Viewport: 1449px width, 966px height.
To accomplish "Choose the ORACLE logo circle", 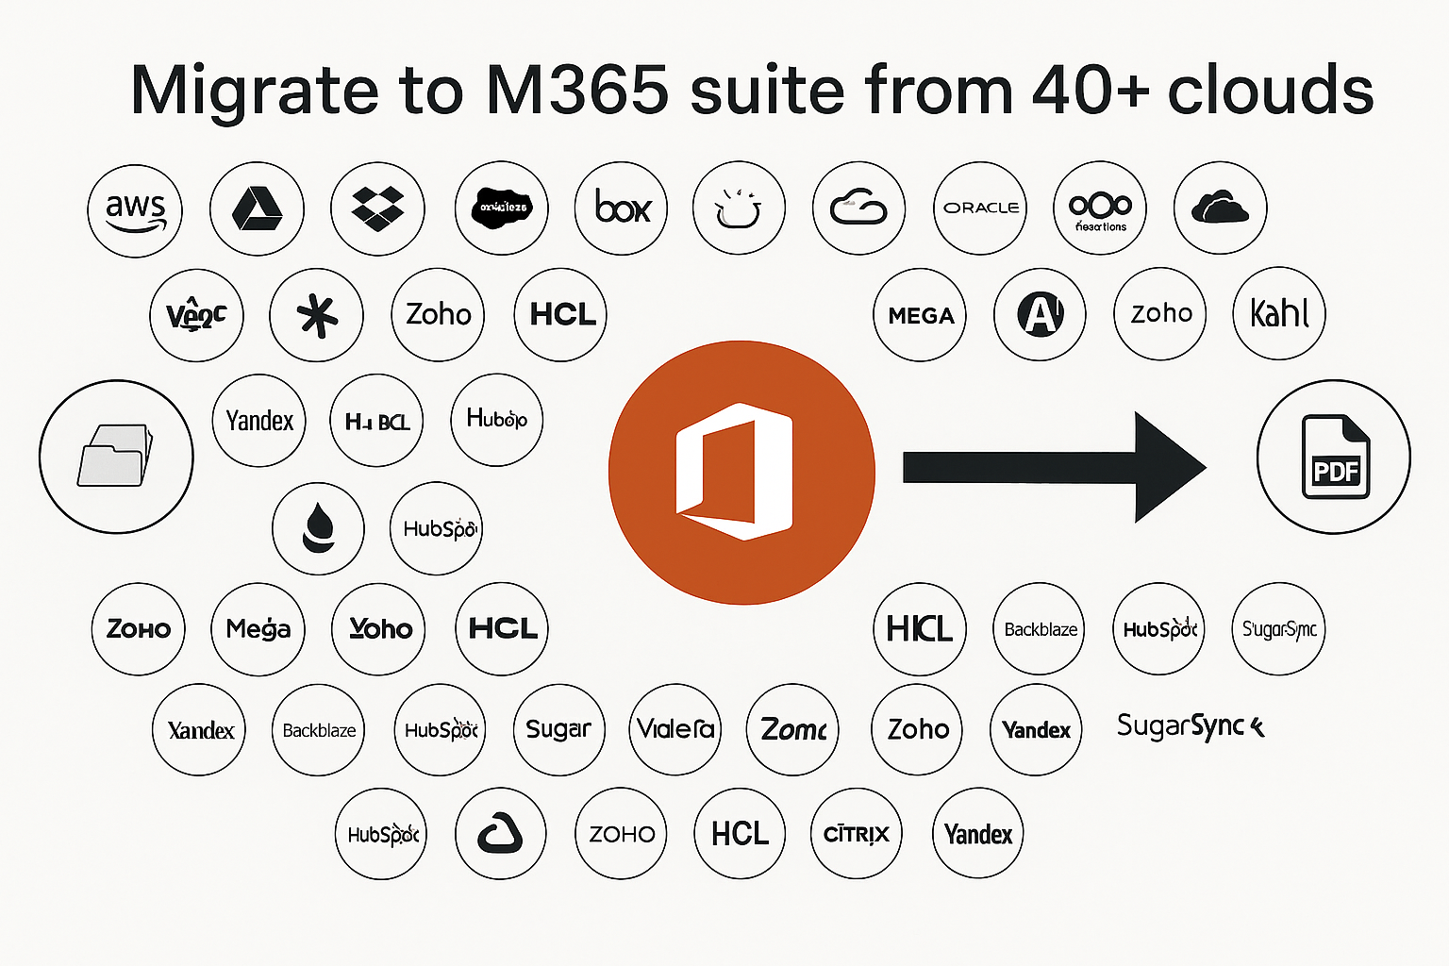I will [x=981, y=208].
